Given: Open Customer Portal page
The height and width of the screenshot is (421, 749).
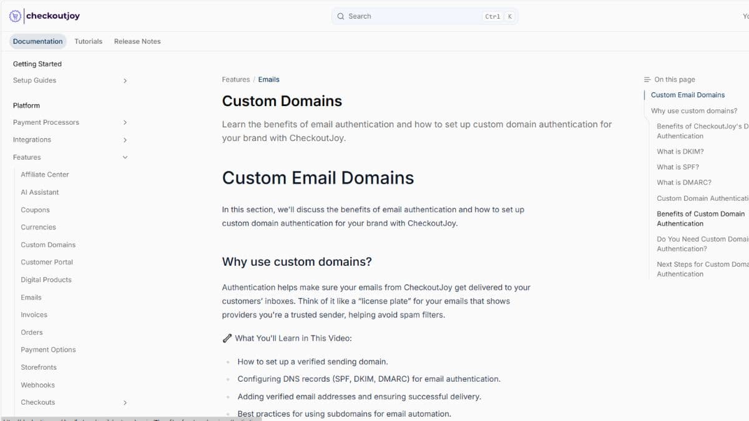Looking at the screenshot, I should coord(47,262).
